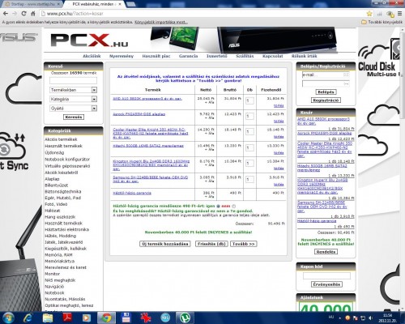Image resolution: width=405 pixels, height=324 pixels.
Task: Click the floppy disk taskbar icon
Action: pyautogui.click(x=126, y=318)
